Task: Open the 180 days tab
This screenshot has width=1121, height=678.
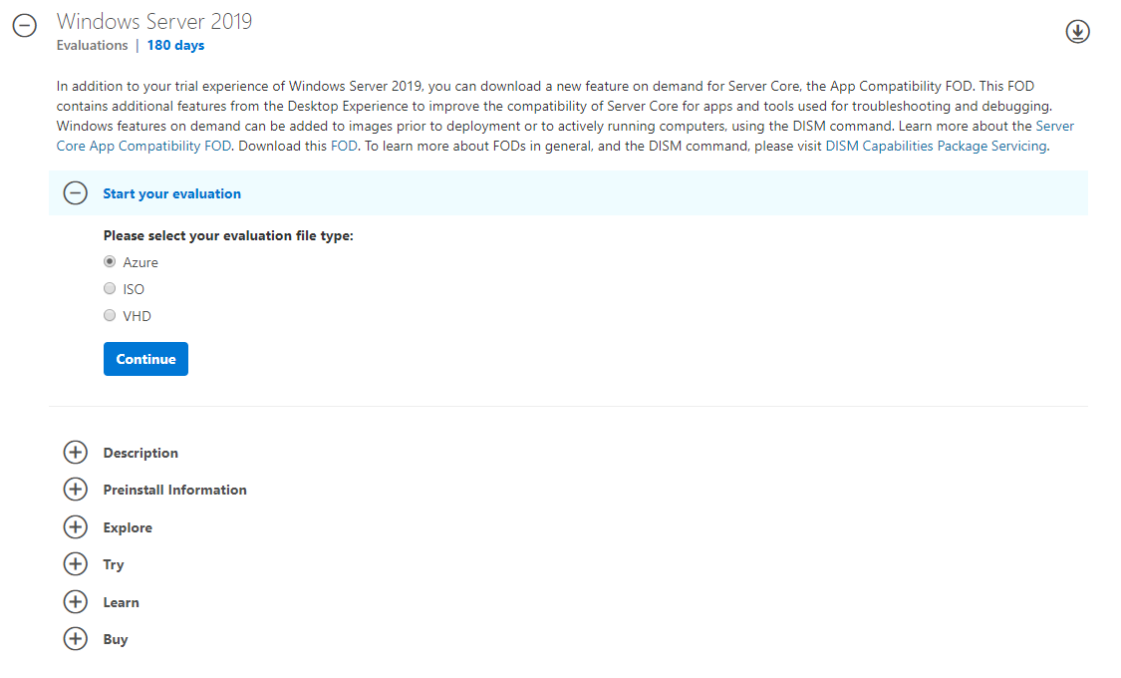Action: 175,45
